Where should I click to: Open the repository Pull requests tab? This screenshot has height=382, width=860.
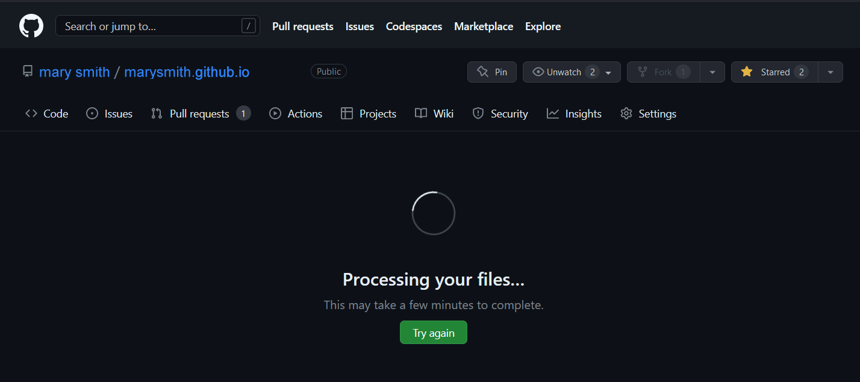201,114
